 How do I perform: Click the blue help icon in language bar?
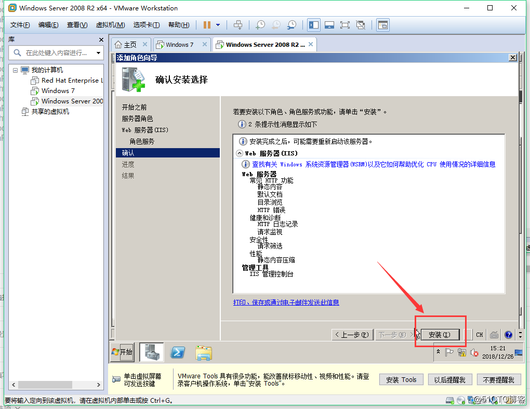(508, 335)
